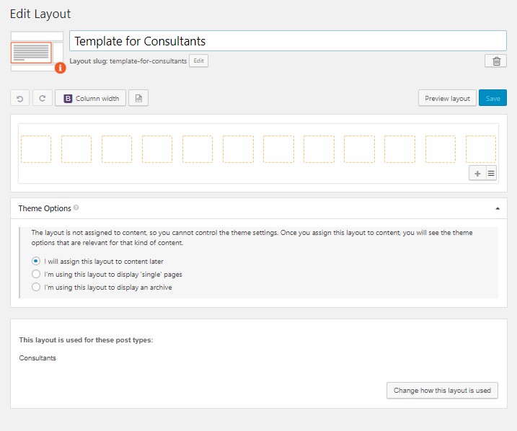Select the display 'single' pages option
This screenshot has height=431, width=517.
click(36, 274)
